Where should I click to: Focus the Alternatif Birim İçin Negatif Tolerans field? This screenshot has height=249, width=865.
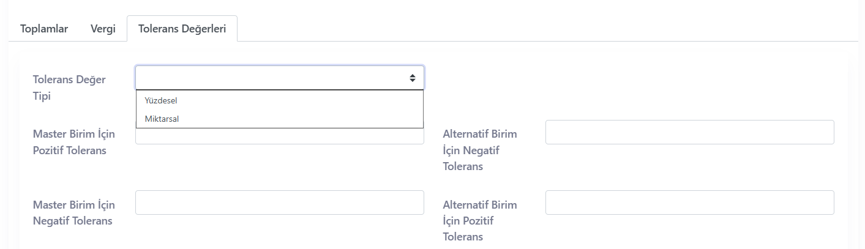coord(689,132)
